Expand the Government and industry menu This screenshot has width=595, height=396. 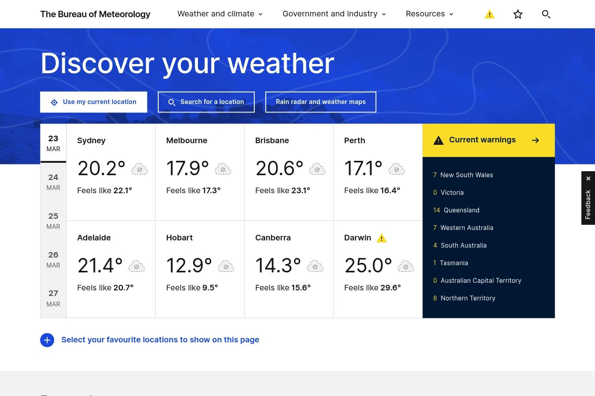334,14
